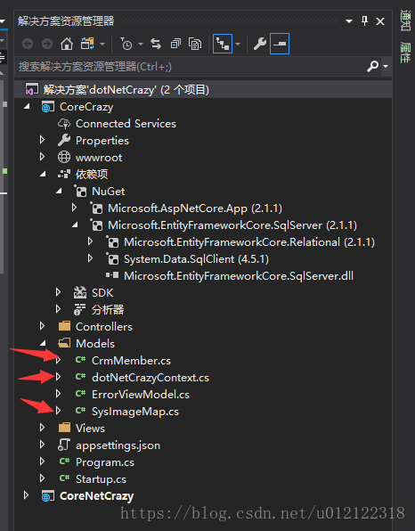Open dropdown next to pending changes filter
This screenshot has height=531, width=415.
point(141,44)
